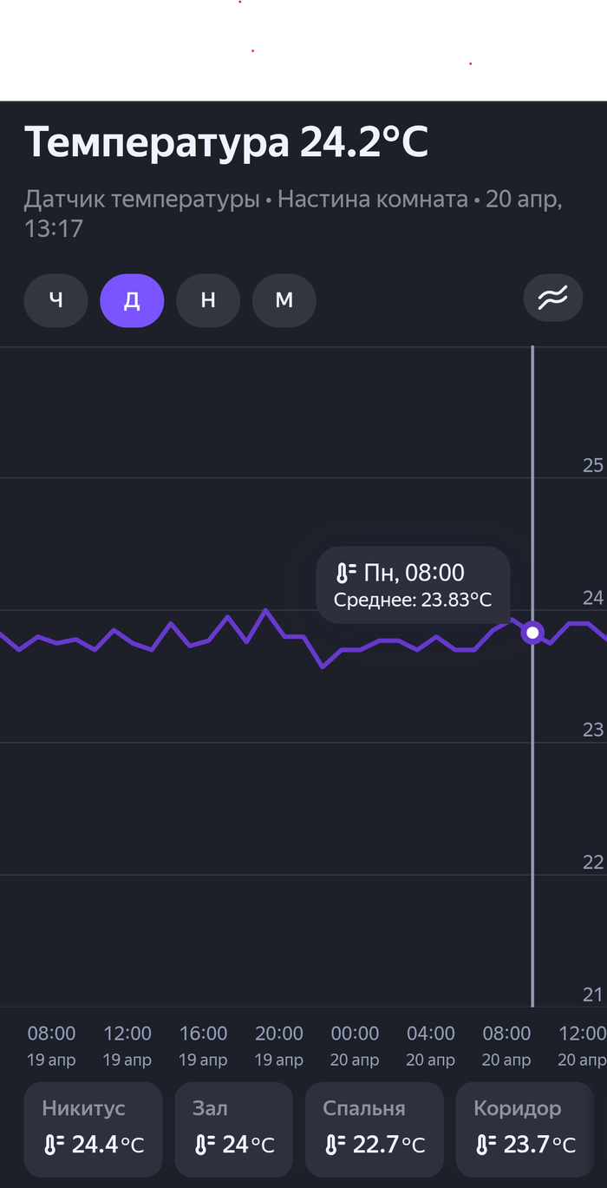Click the 21 degree axis value
The width and height of the screenshot is (607, 1188).
click(593, 994)
